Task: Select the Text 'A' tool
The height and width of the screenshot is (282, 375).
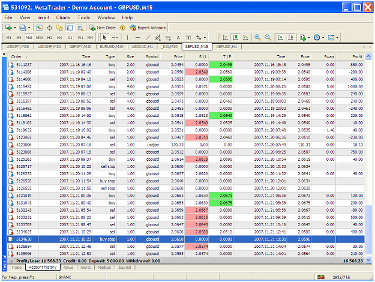Action: tap(178, 38)
